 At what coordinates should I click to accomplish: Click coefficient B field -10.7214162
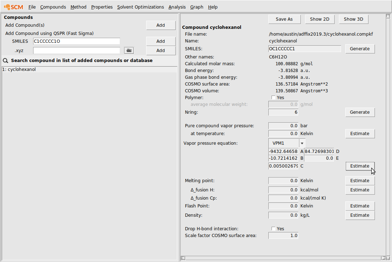pyautogui.click(x=283, y=158)
